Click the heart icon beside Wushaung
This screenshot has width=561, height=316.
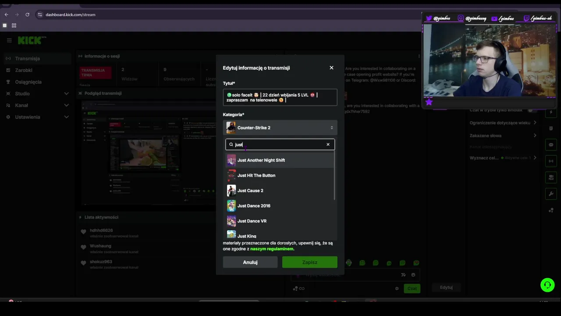83,248
